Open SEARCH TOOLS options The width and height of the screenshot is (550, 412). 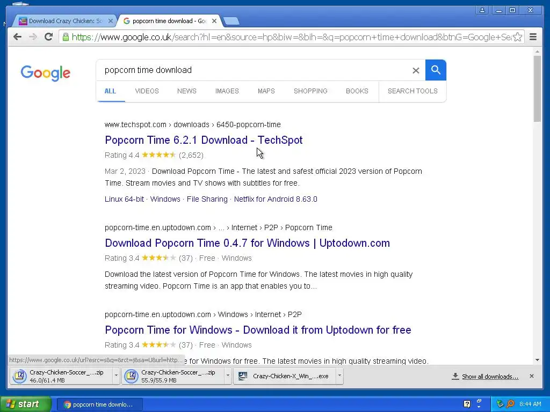(412, 91)
